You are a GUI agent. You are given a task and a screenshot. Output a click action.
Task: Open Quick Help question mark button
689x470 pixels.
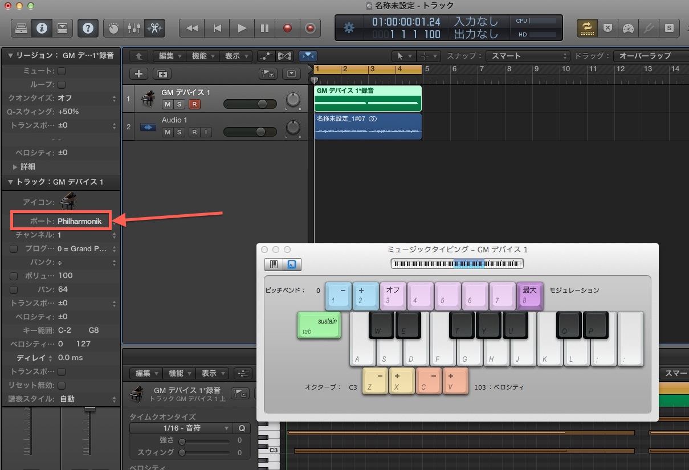pyautogui.click(x=88, y=27)
